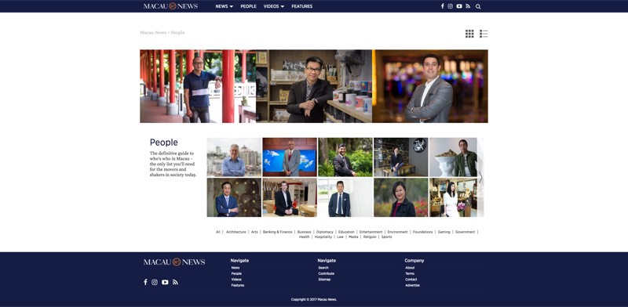The height and width of the screenshot is (307, 628).
Task: Open the thumbnail of man before blue aquarium screen
Action: click(x=290, y=157)
